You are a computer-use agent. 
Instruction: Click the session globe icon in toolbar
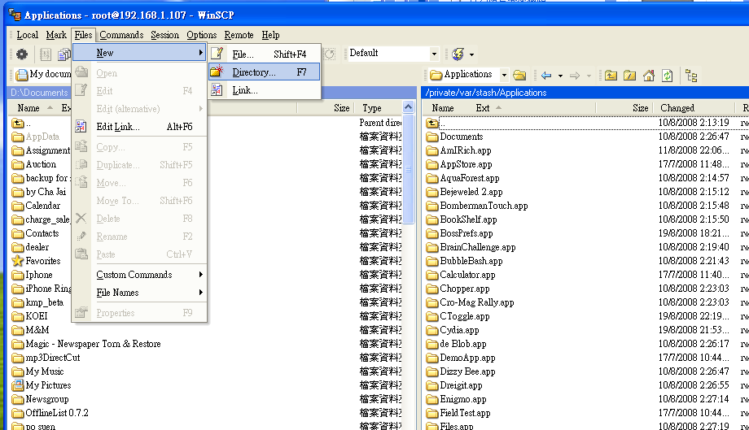458,54
